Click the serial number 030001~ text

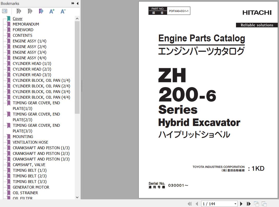[x=178, y=186]
